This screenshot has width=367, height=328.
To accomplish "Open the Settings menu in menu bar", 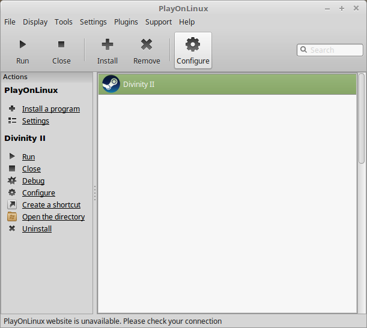I will [93, 22].
